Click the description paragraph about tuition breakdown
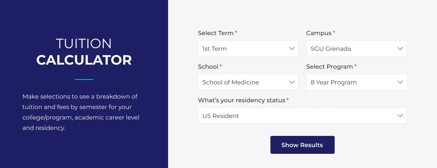 click(81, 112)
